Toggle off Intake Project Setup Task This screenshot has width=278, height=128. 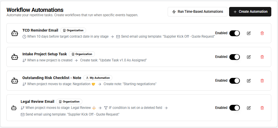point(234,57)
